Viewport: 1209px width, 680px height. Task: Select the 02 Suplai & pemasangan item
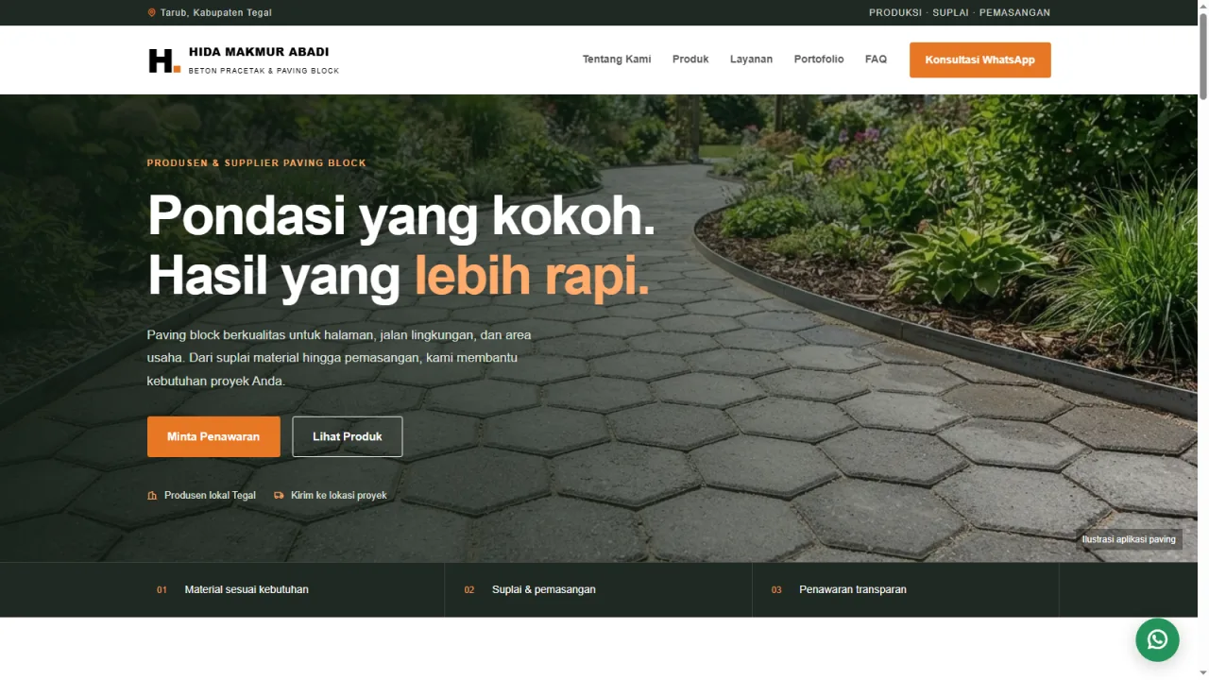[598, 589]
